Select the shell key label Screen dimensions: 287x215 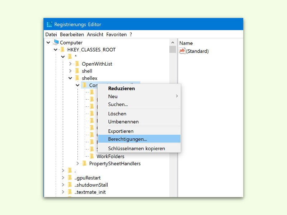[87, 71]
